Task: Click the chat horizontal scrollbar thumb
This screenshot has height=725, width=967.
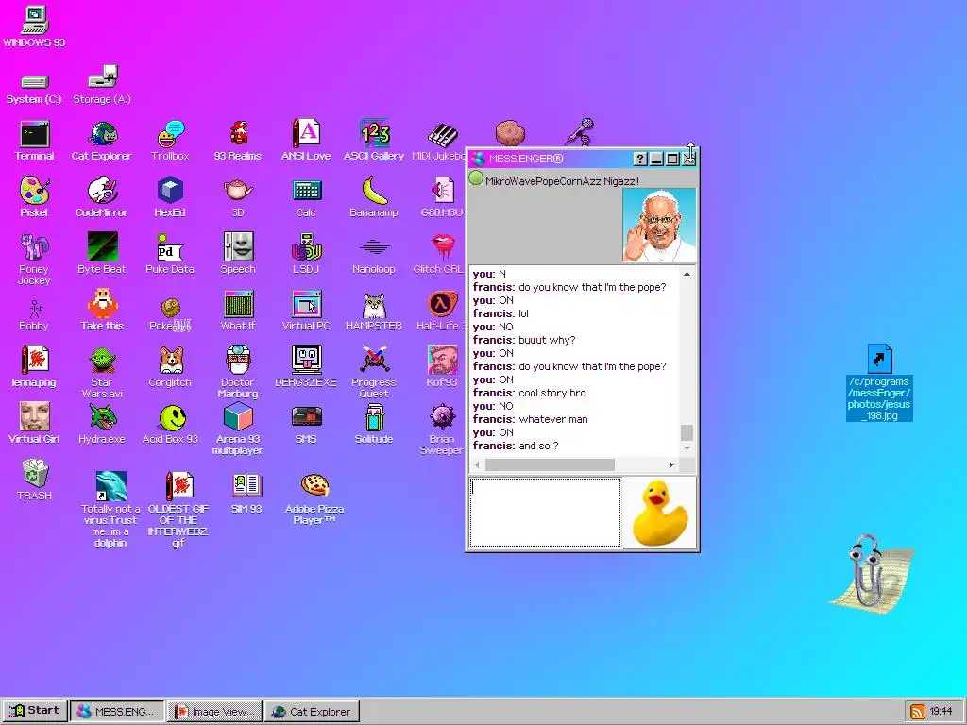Action: 550,464
